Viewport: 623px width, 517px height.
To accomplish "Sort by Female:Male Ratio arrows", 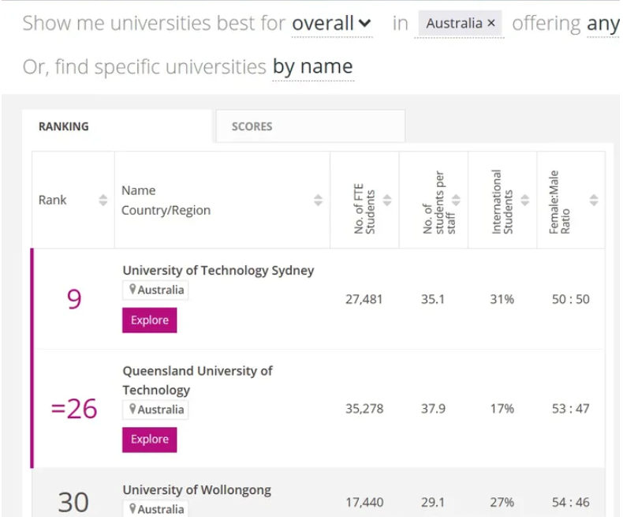I will [x=594, y=200].
